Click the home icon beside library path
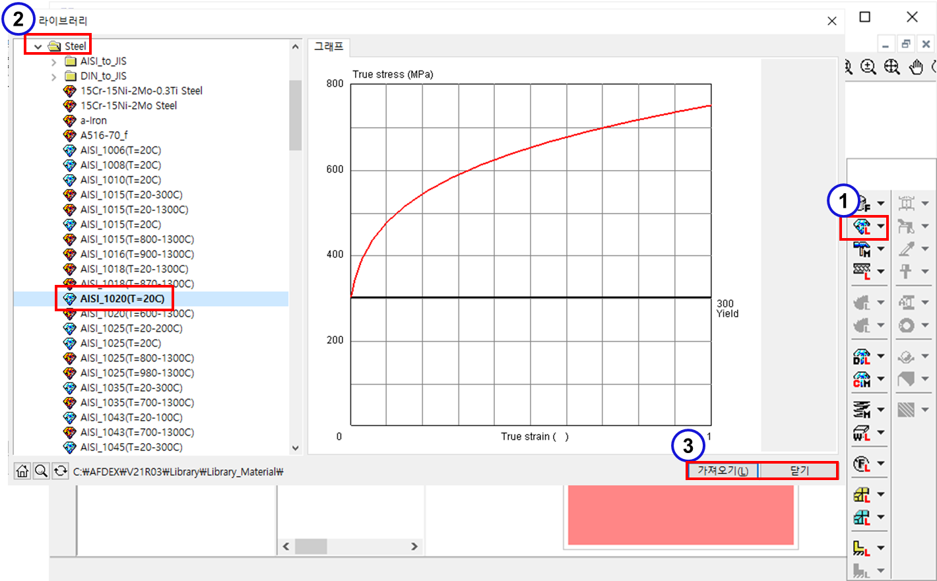The width and height of the screenshot is (937, 581). tap(22, 471)
